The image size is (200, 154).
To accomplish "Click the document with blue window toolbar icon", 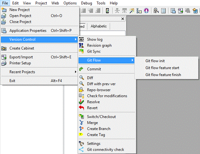I will tap(173, 11).
